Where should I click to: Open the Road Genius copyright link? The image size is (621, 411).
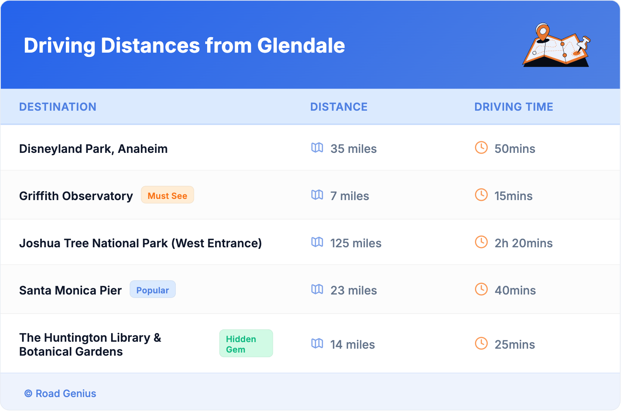click(x=60, y=394)
